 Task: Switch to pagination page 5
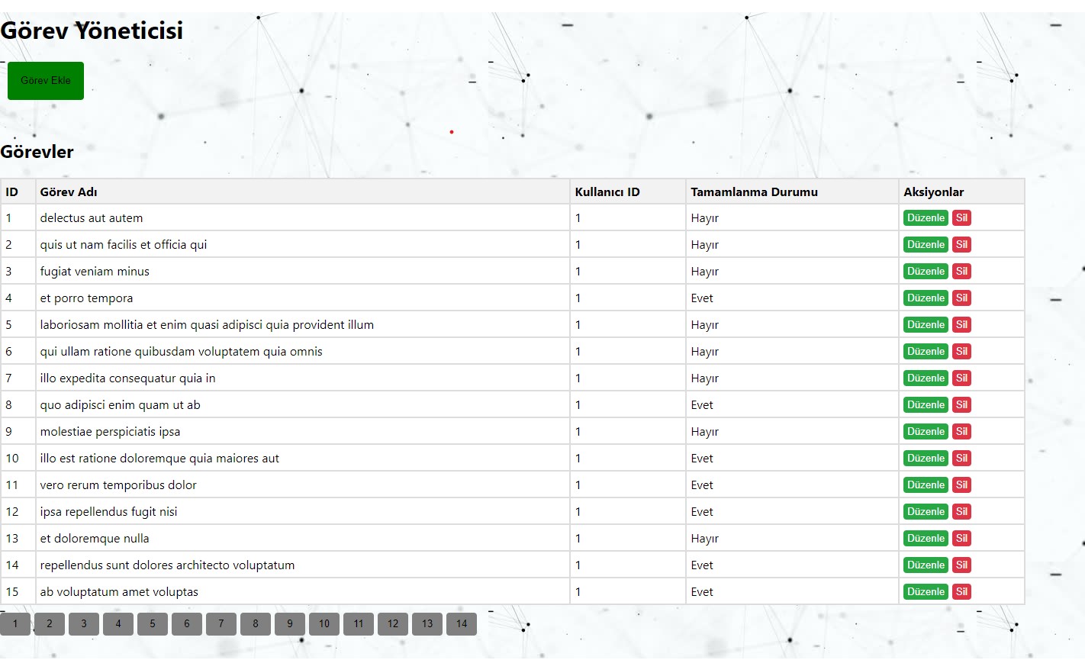tap(153, 624)
